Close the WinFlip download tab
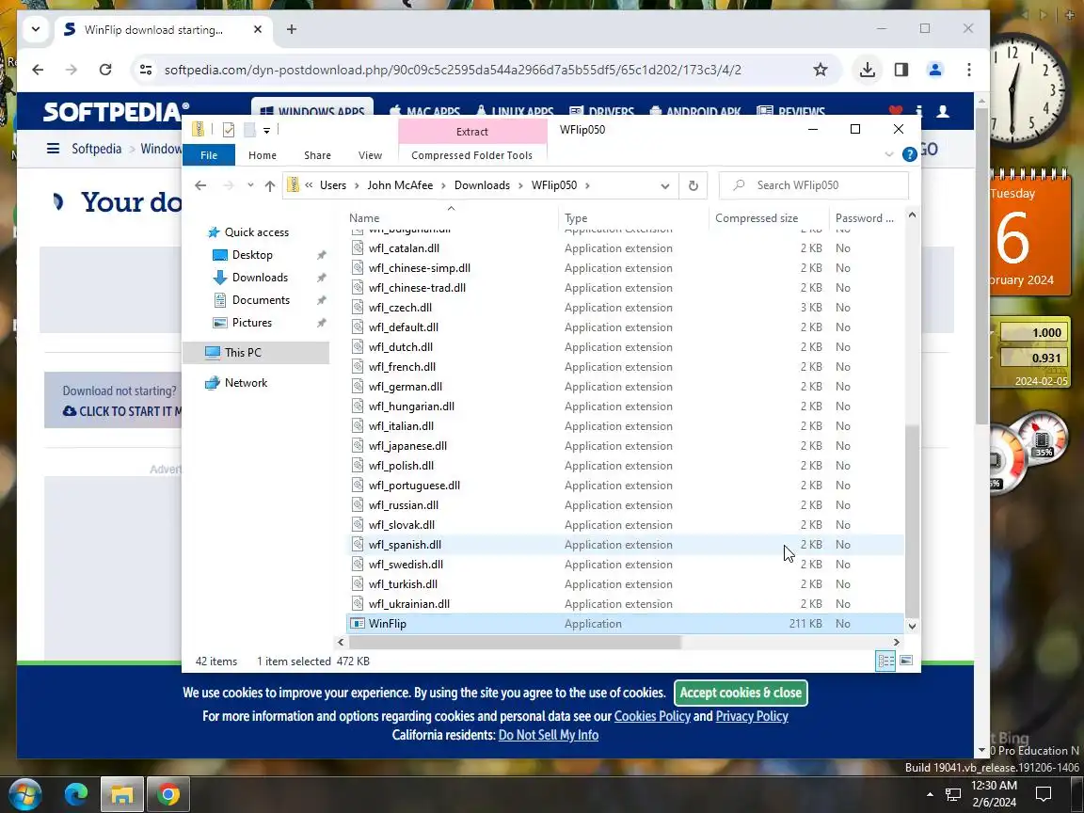 (258, 30)
